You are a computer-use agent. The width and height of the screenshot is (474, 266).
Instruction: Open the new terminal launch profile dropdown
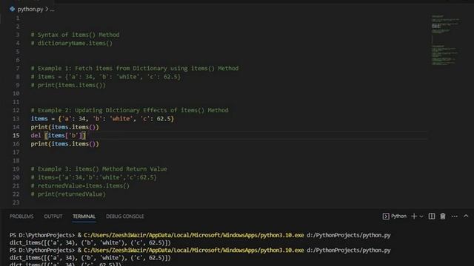pyautogui.click(x=421, y=216)
